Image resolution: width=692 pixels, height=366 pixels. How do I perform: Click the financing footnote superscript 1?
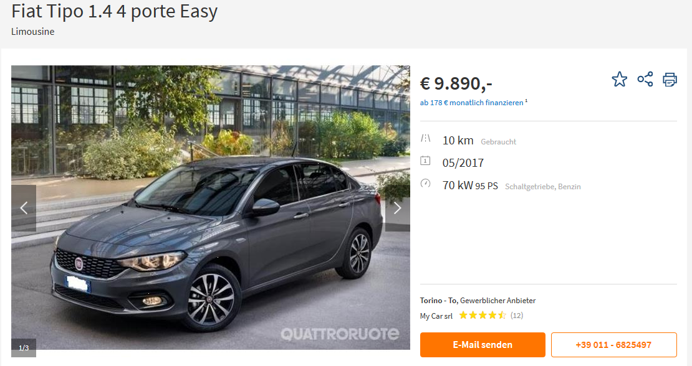coord(526,101)
